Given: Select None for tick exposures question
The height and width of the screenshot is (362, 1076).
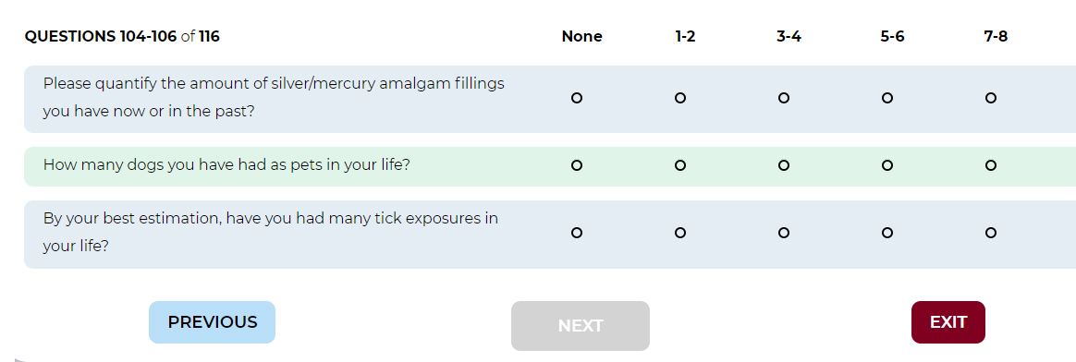Looking at the screenshot, I should point(577,233).
